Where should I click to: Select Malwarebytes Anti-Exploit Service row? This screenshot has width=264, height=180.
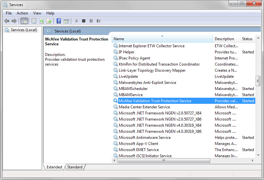[x=184, y=82]
